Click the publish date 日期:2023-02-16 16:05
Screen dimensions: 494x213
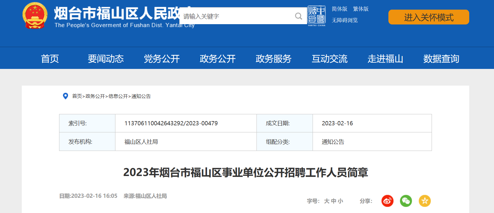(88, 196)
